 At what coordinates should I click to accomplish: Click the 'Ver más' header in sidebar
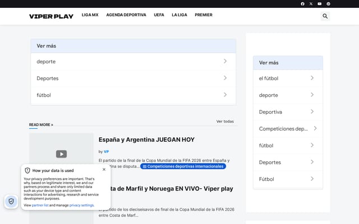coord(288,63)
